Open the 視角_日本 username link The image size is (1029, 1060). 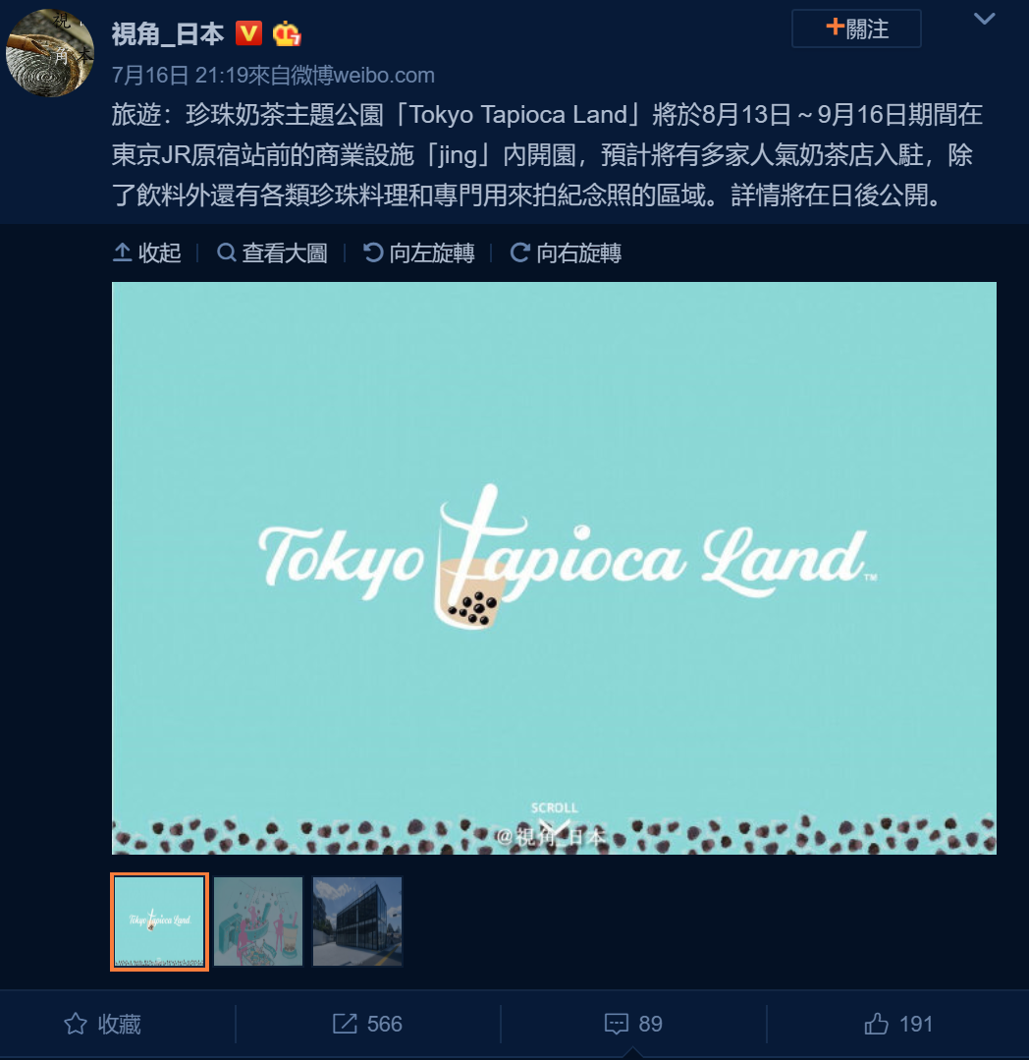click(x=168, y=33)
